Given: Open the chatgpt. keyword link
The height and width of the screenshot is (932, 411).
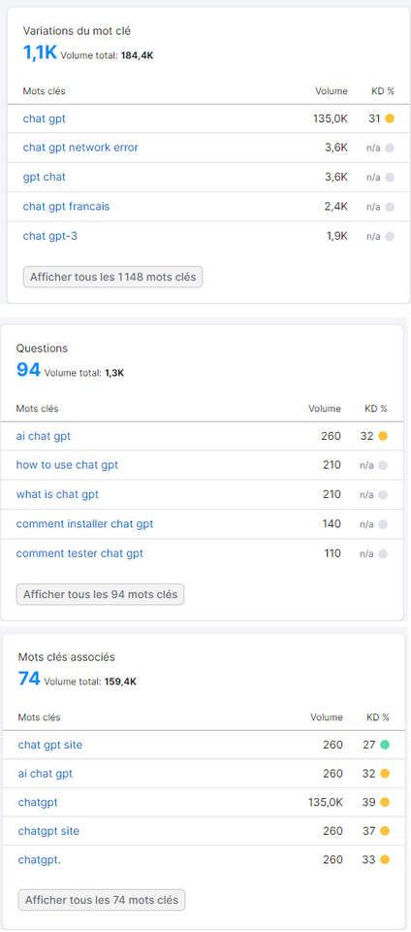Looking at the screenshot, I should (40, 860).
